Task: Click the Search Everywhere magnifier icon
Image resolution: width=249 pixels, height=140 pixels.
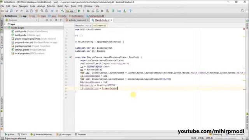Action: click(x=242, y=10)
